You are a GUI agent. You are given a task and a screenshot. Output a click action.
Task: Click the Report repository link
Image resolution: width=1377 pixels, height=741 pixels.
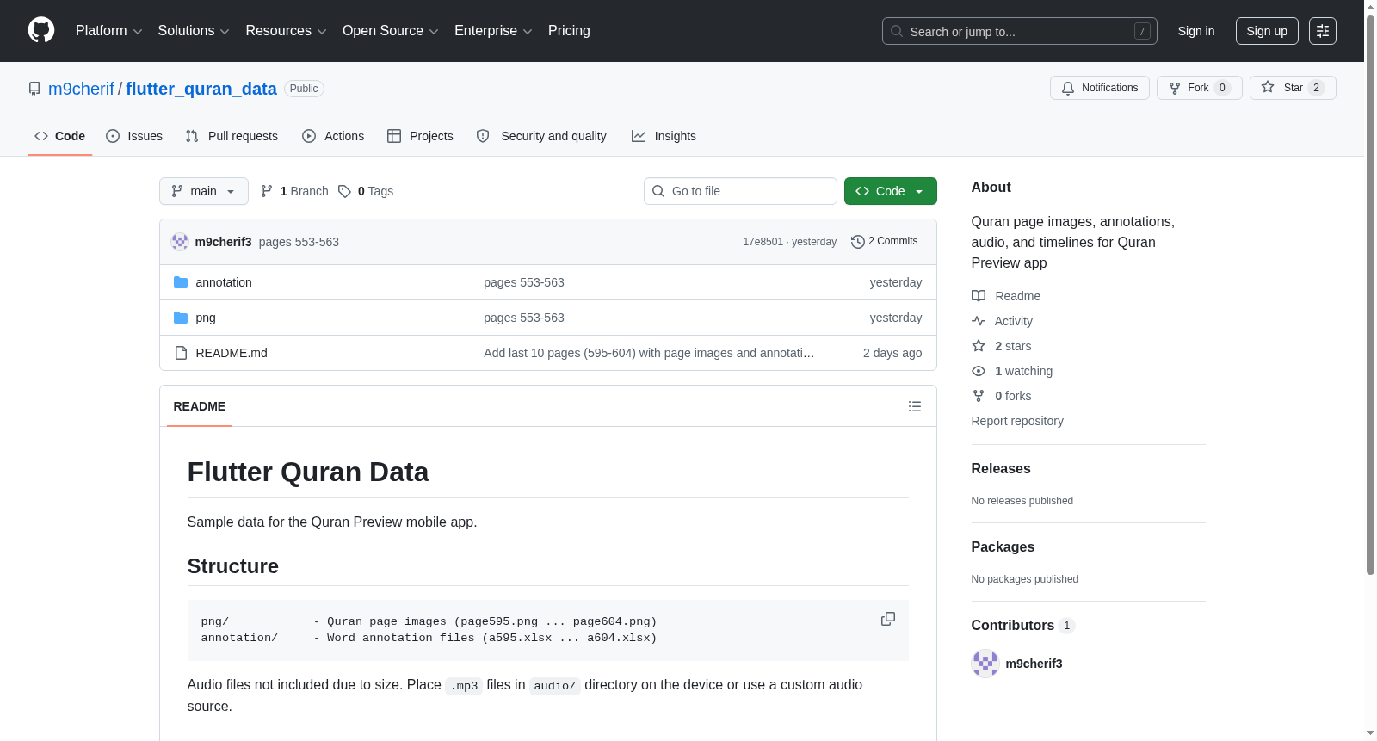coord(1017,421)
